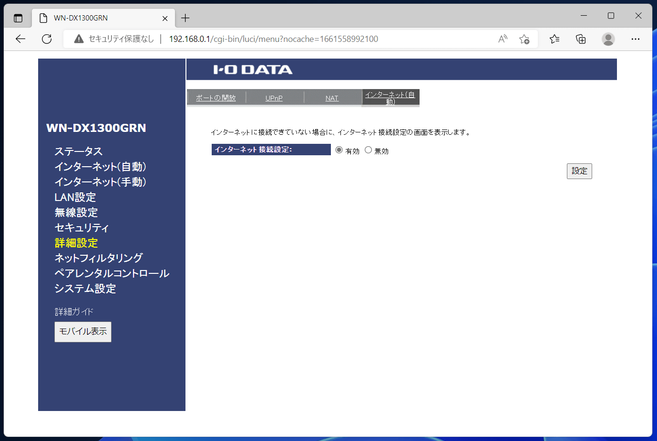Open セキュリティ in the sidebar

coord(82,228)
